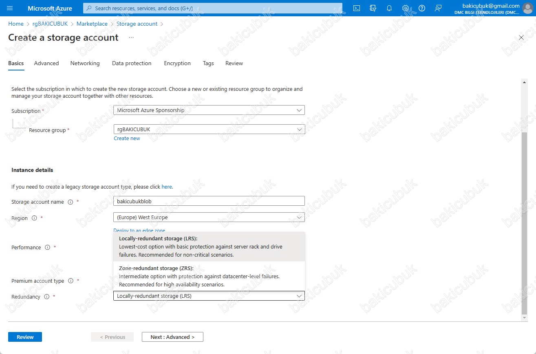Image resolution: width=536 pixels, height=354 pixels.
Task: Open portal settings gear
Action: pos(406,8)
